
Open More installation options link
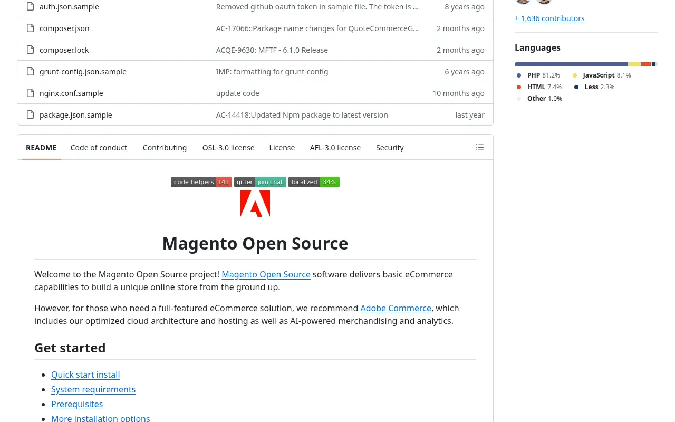click(100, 418)
